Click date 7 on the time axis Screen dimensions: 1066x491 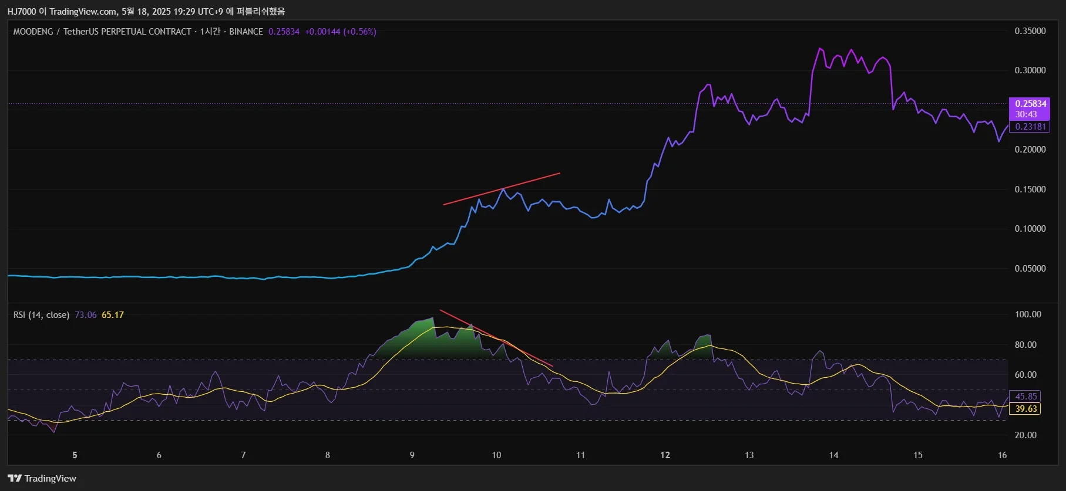243,455
